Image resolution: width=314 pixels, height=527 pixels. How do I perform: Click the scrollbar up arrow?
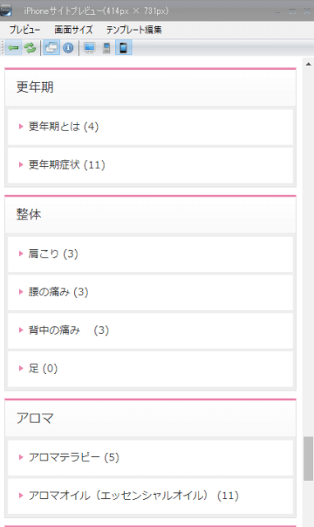[308, 64]
